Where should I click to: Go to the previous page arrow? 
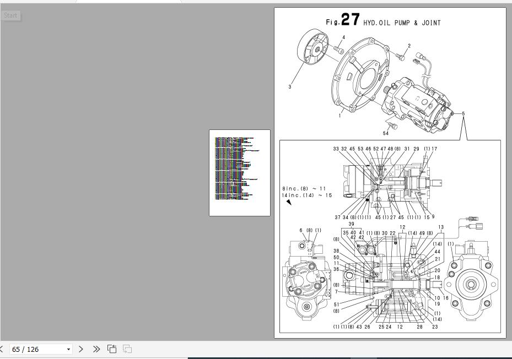click(1, 349)
